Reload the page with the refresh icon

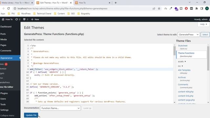click(x=9, y=9)
